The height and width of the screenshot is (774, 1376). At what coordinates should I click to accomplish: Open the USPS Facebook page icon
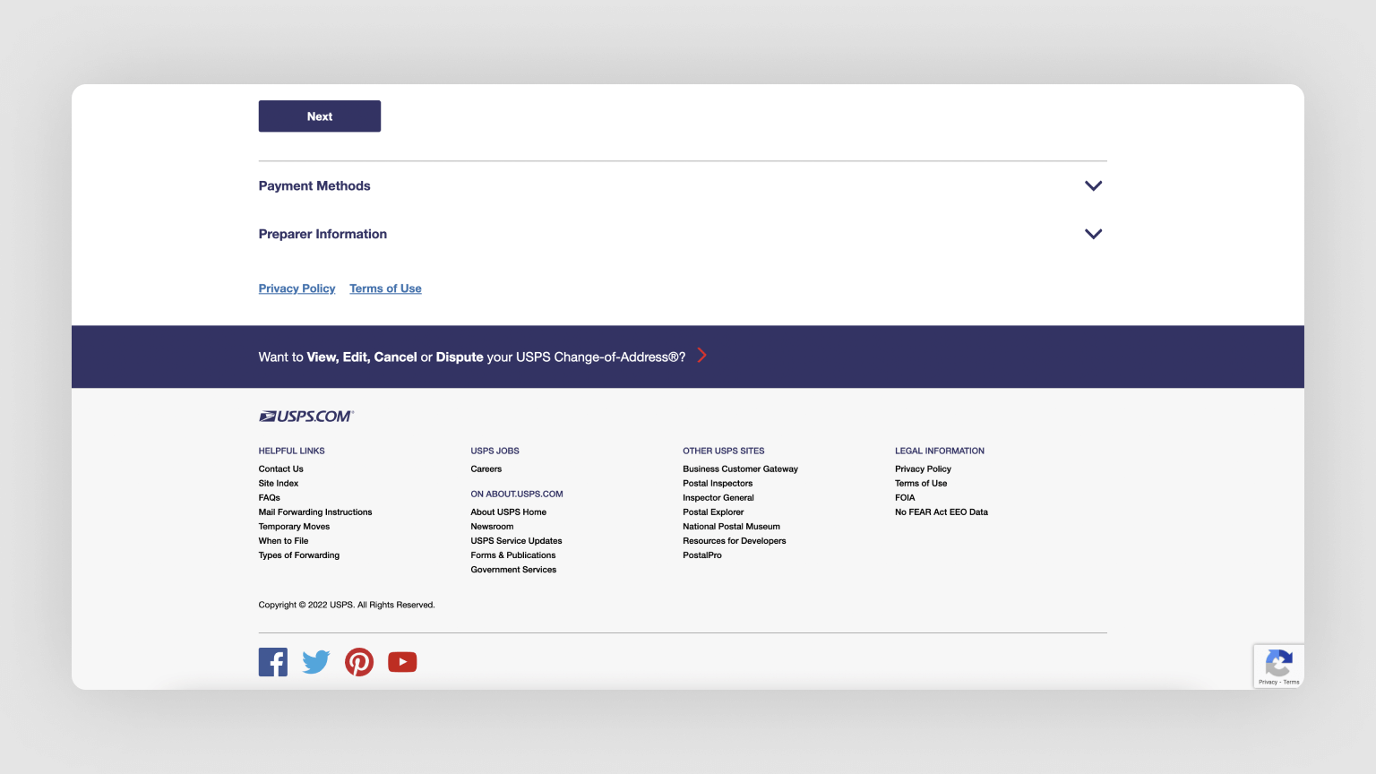[273, 662]
